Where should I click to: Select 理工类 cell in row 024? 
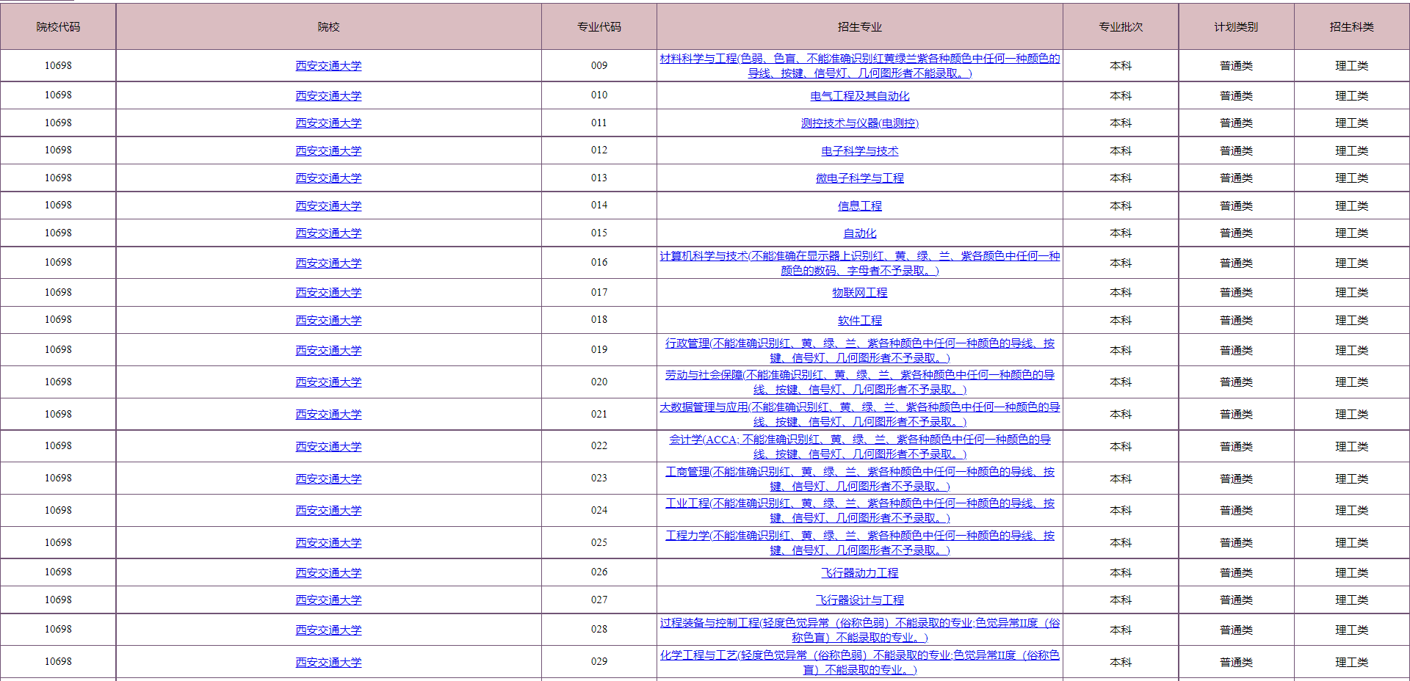1351,511
